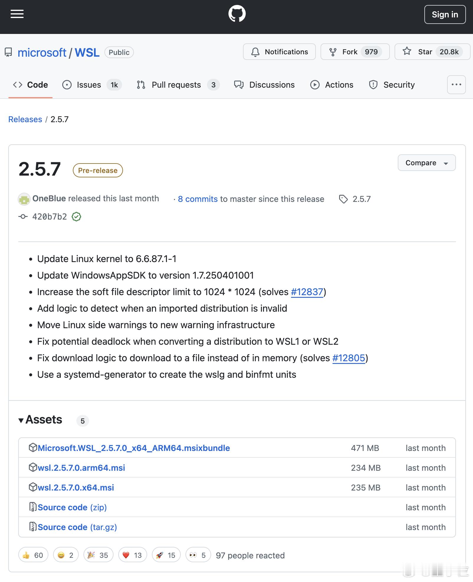Click zip file icon beside Source code (zip)
The width and height of the screenshot is (473, 582).
point(33,507)
